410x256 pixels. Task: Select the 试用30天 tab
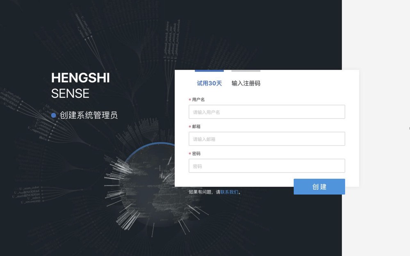click(x=209, y=83)
